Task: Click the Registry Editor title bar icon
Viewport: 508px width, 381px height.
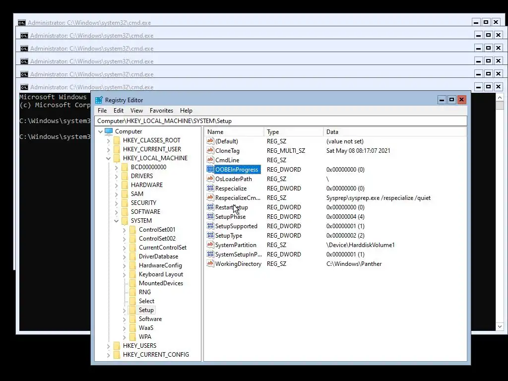Action: coord(99,100)
